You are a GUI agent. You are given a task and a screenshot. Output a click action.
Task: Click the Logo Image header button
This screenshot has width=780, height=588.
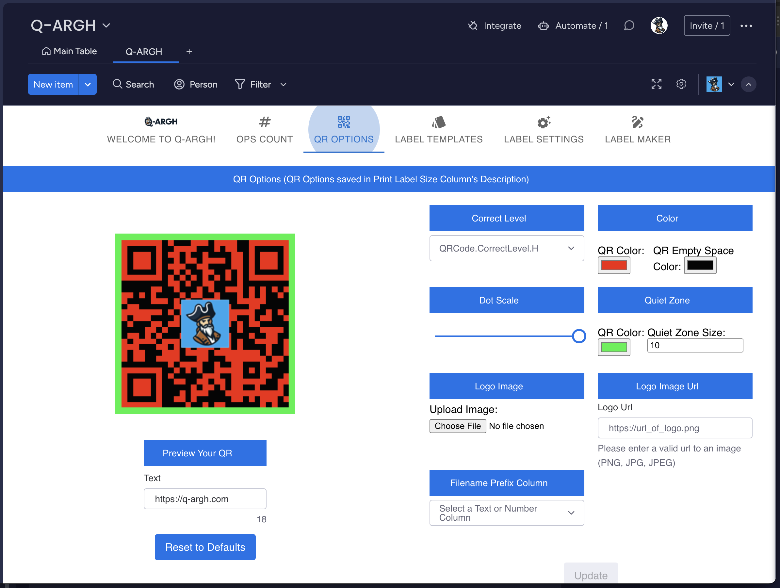tap(506, 386)
